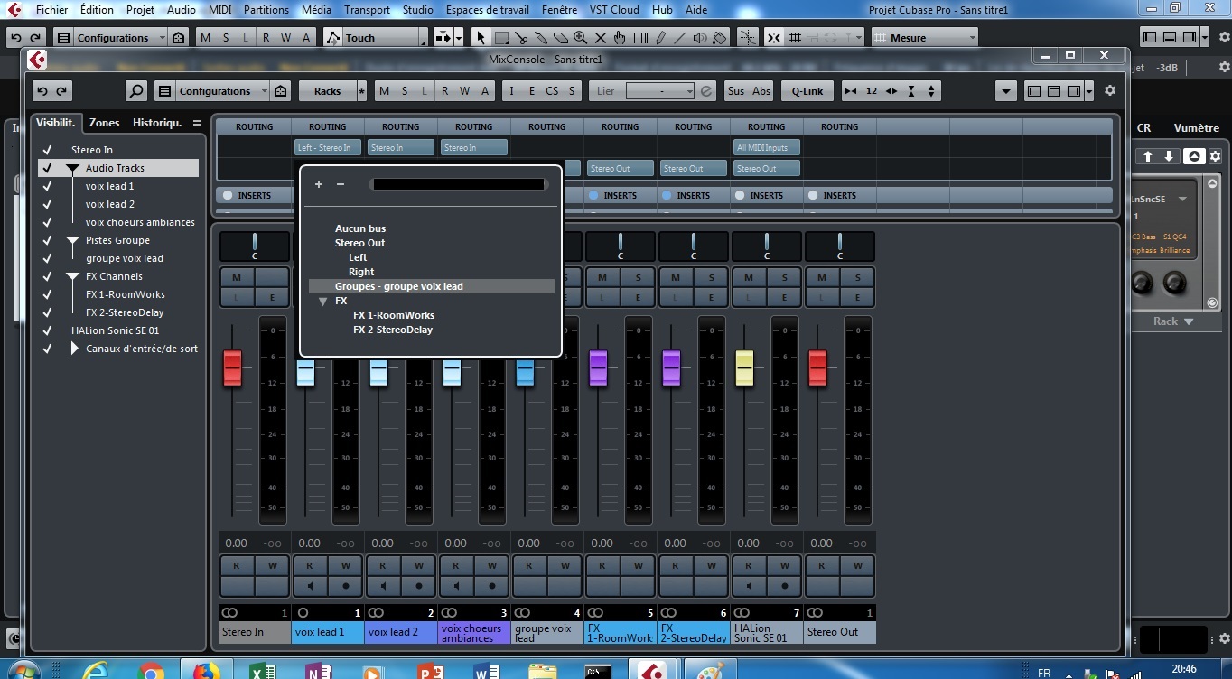The image size is (1232, 679).
Task: Open Firefox from the taskbar
Action: click(x=206, y=669)
